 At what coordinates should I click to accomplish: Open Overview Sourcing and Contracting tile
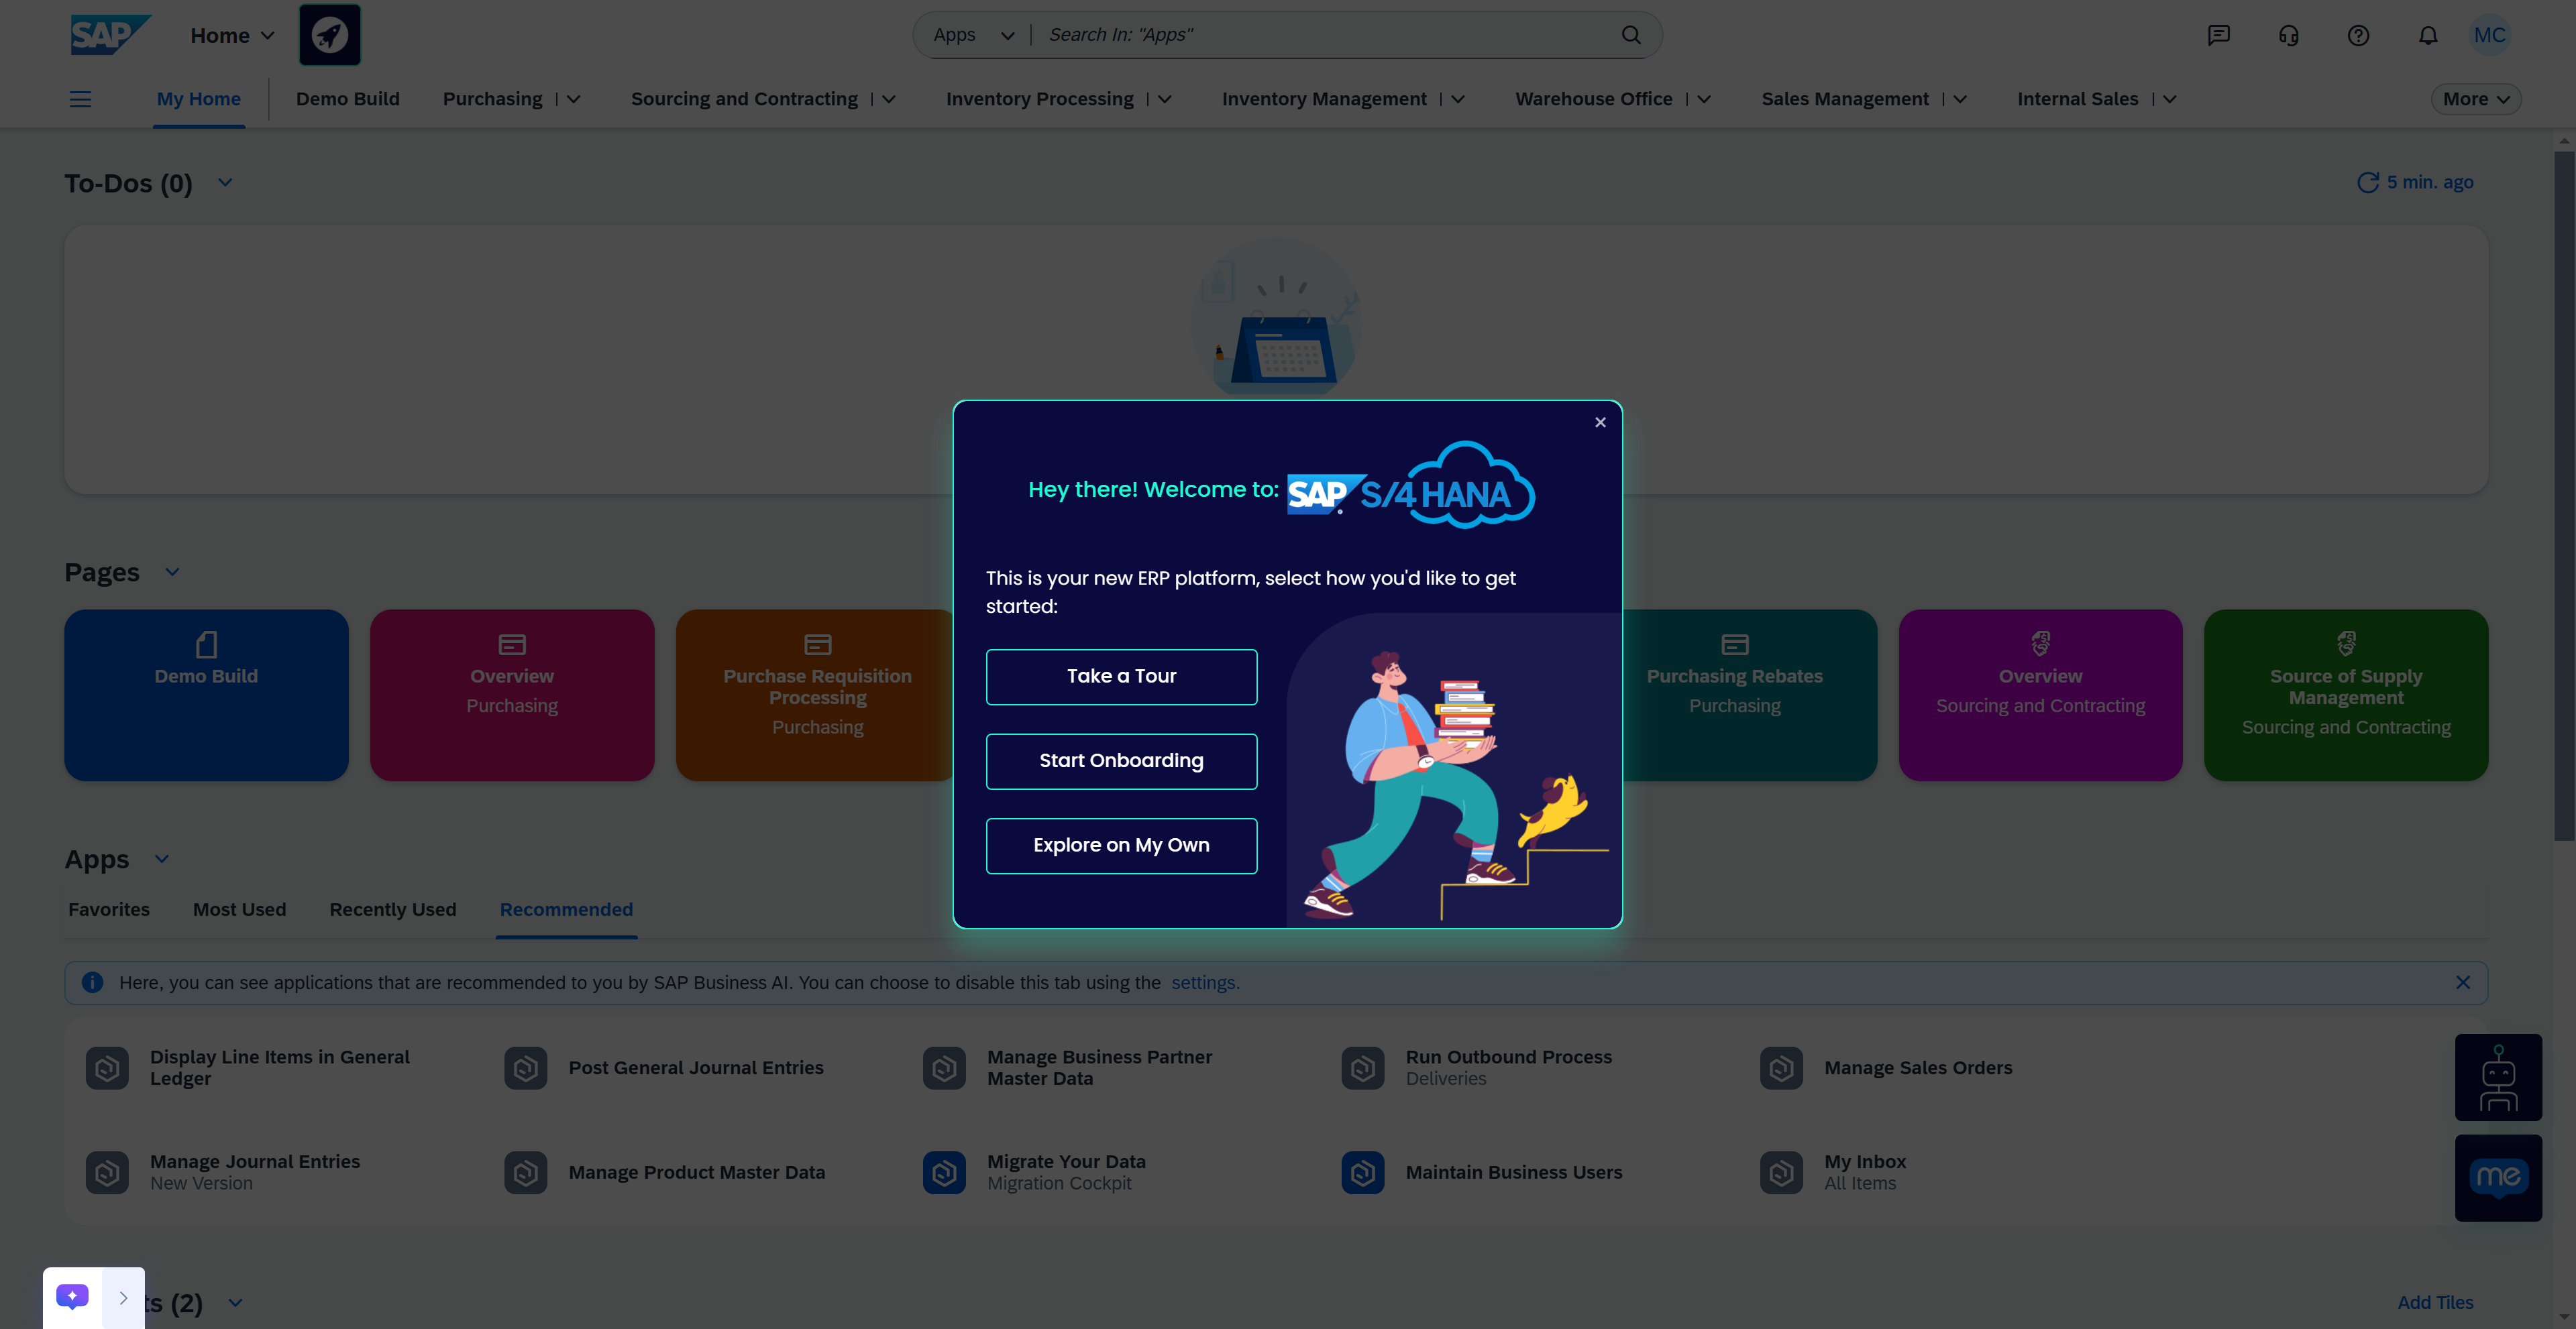click(x=2041, y=695)
